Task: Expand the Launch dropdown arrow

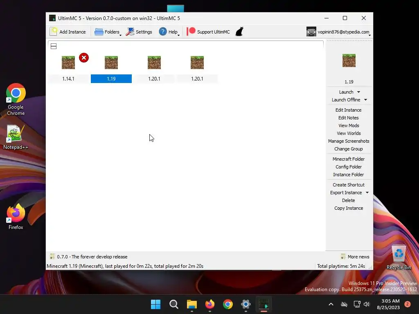Action: point(358,92)
